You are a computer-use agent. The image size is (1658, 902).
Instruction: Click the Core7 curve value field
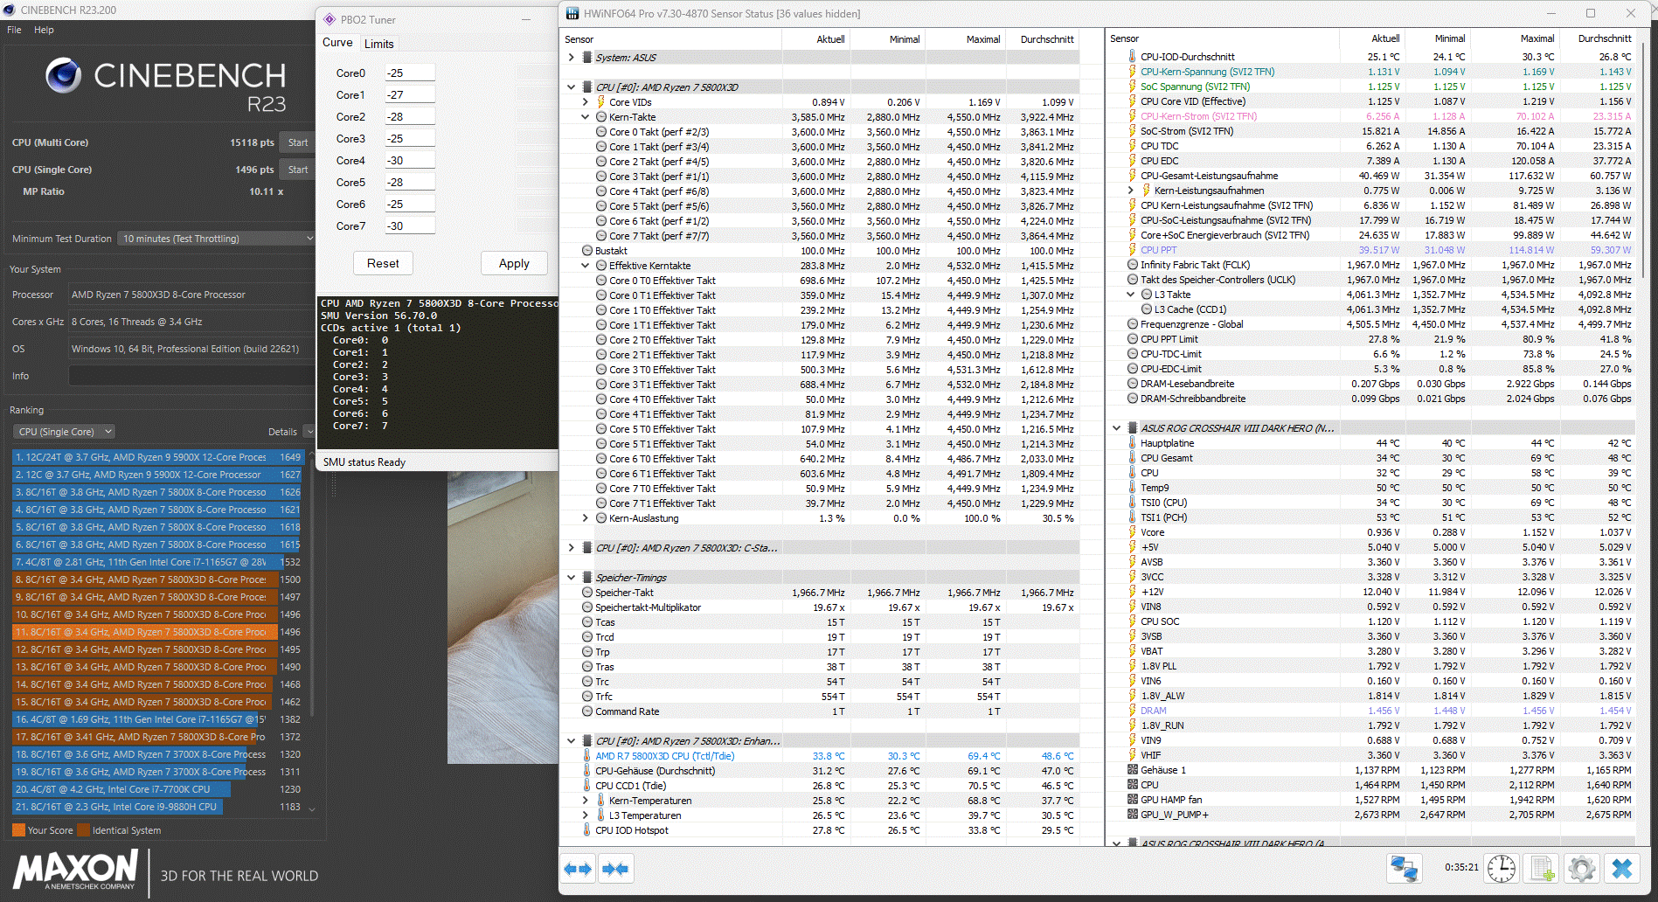pyautogui.click(x=410, y=226)
